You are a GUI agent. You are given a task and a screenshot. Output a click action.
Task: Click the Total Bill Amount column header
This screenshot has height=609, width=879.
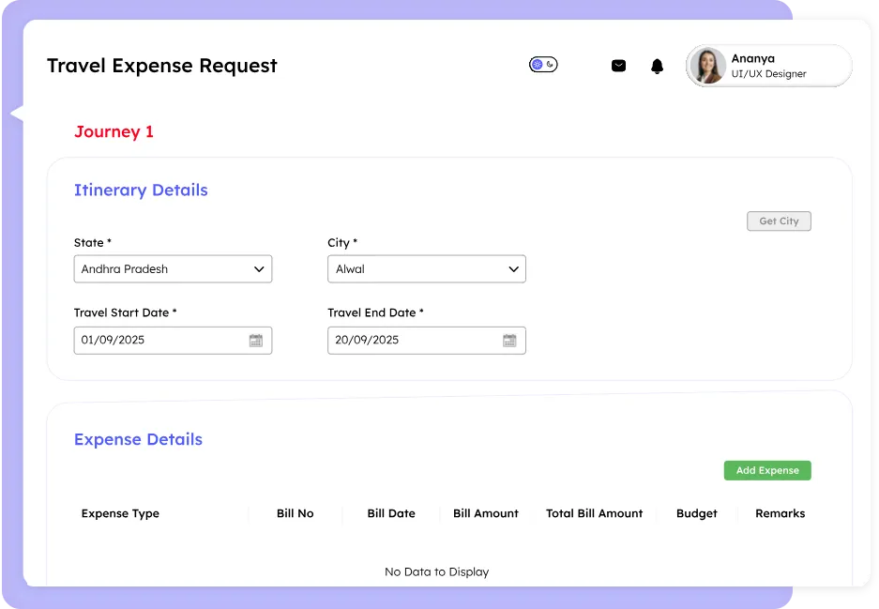coord(594,513)
